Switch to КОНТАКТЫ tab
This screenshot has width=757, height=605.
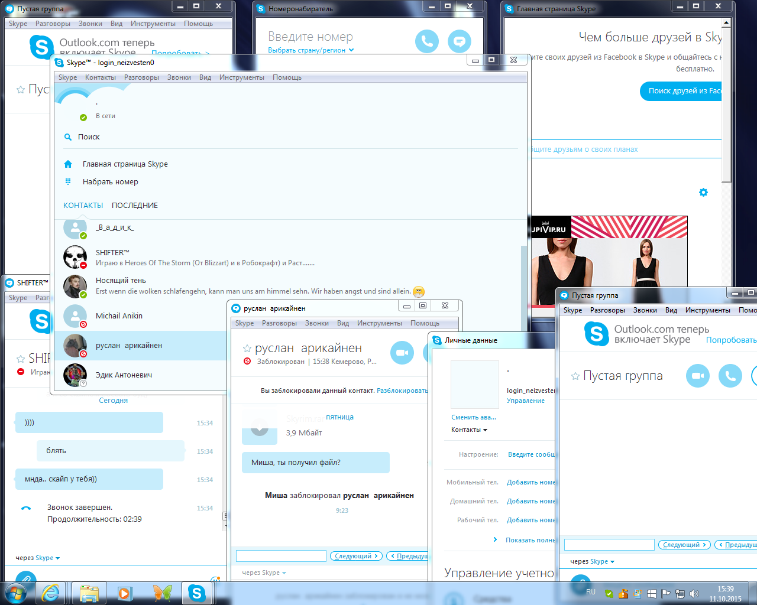83,206
